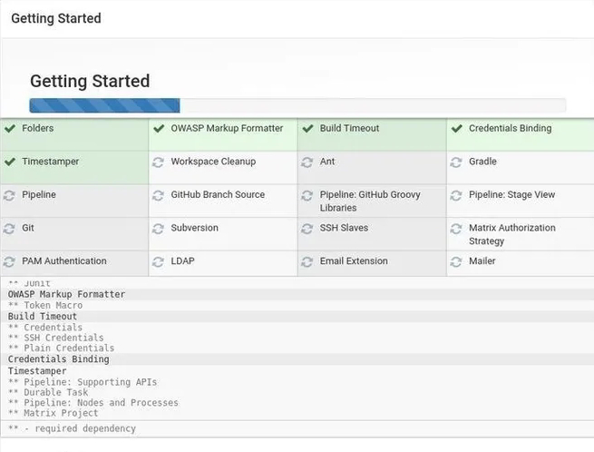
Task: Click the large Getting Started heading
Action: (x=90, y=81)
